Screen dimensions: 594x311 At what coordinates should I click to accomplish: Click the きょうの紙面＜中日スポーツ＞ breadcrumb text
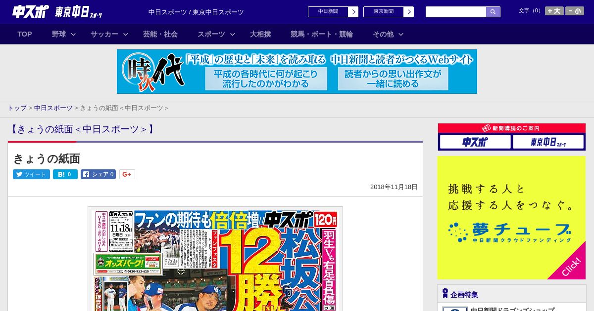click(x=124, y=108)
